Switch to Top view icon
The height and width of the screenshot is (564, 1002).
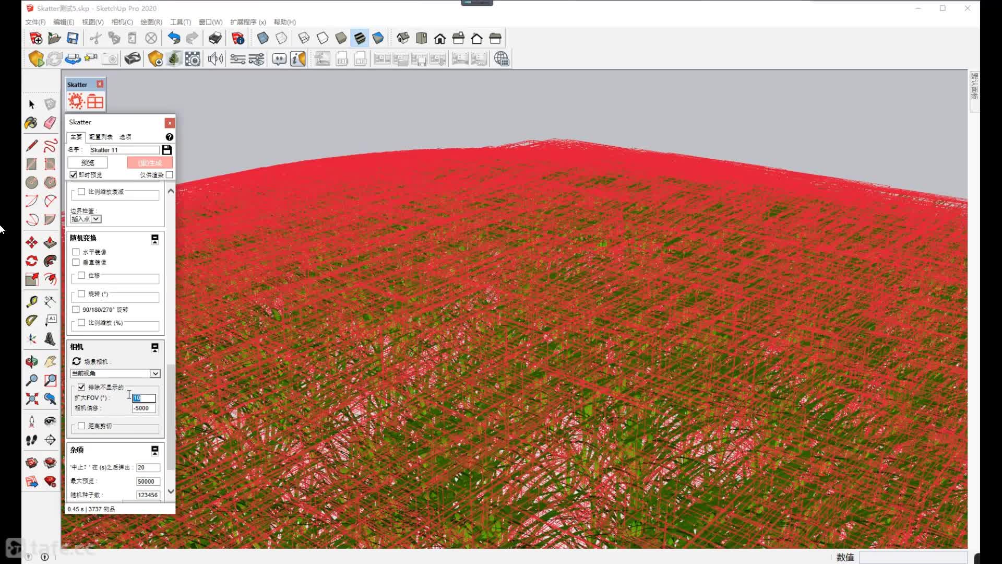[422, 38]
